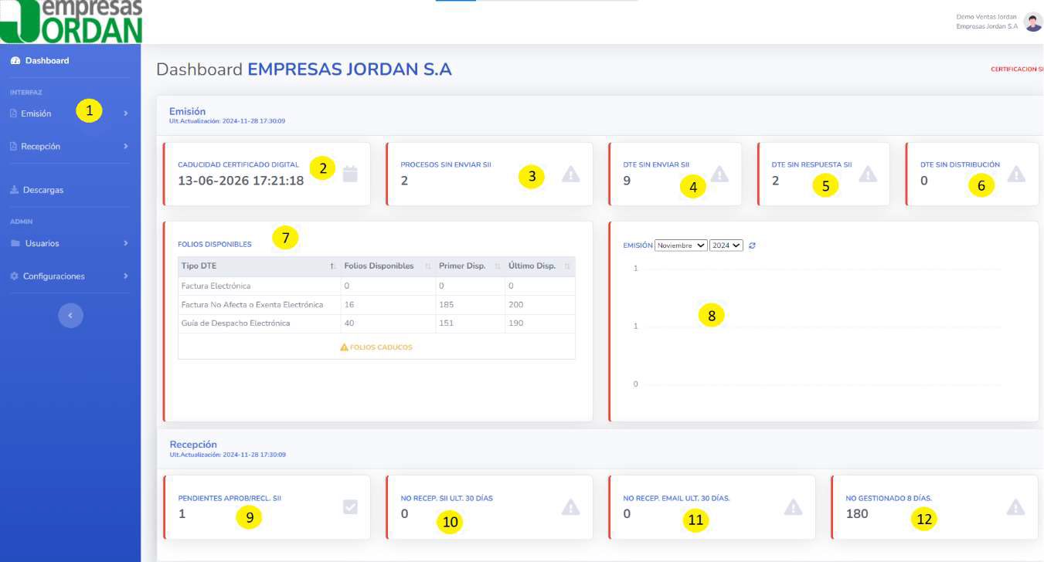Select Factura No Afecta o Exenta Electrónica row
The image size is (1044, 562).
point(376,305)
